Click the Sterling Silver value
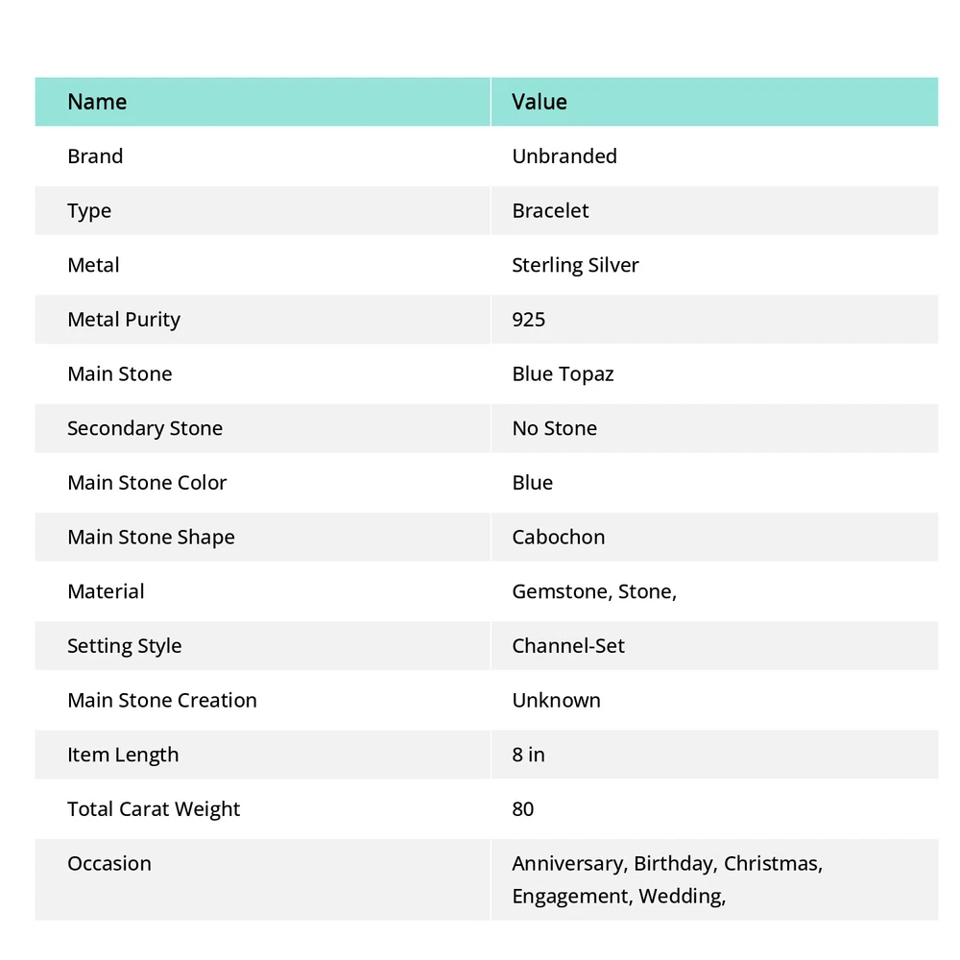The width and height of the screenshot is (960, 960). click(575, 265)
